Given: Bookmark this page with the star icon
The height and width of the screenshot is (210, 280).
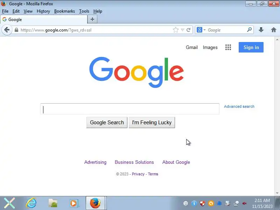Looking at the screenshot, I should pos(176,30).
